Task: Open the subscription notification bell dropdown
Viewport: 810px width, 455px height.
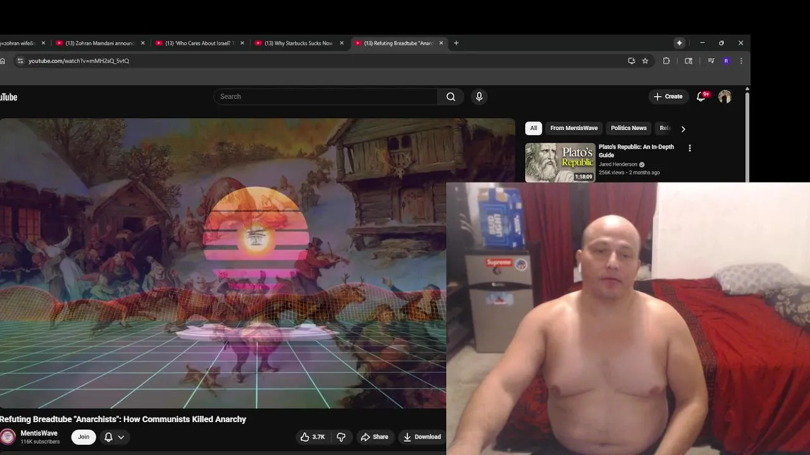Action: coord(115,437)
